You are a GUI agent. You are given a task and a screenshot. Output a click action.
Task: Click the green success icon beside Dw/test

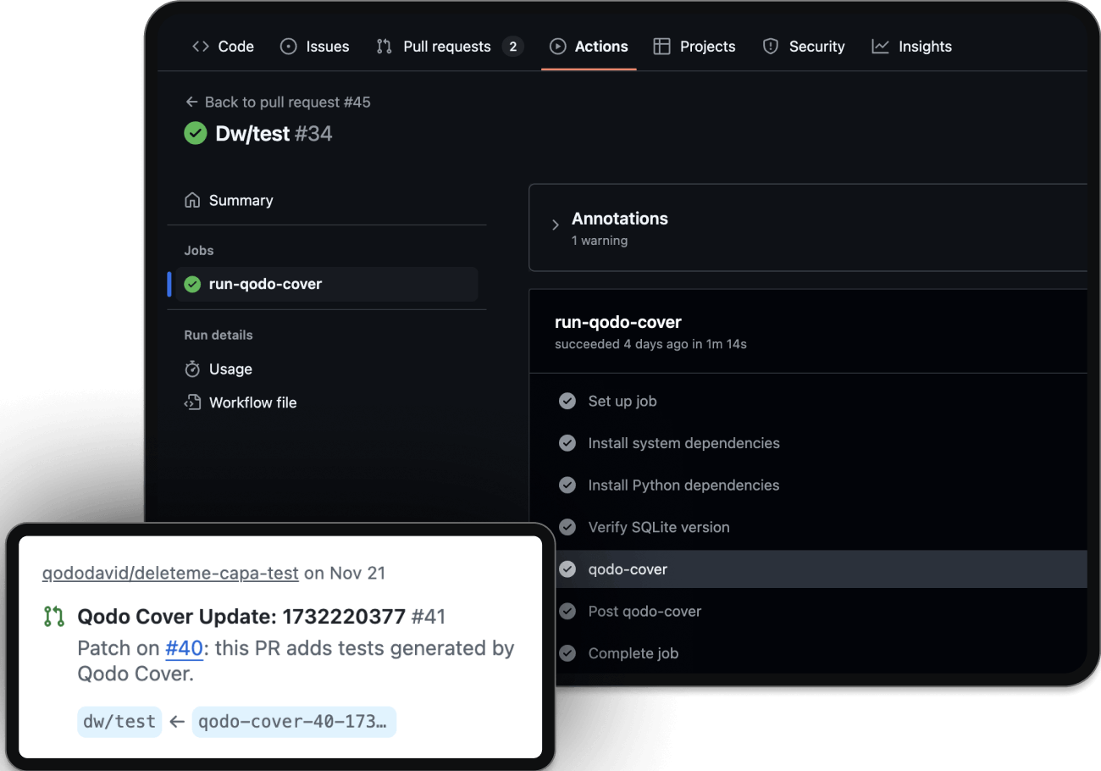point(196,133)
